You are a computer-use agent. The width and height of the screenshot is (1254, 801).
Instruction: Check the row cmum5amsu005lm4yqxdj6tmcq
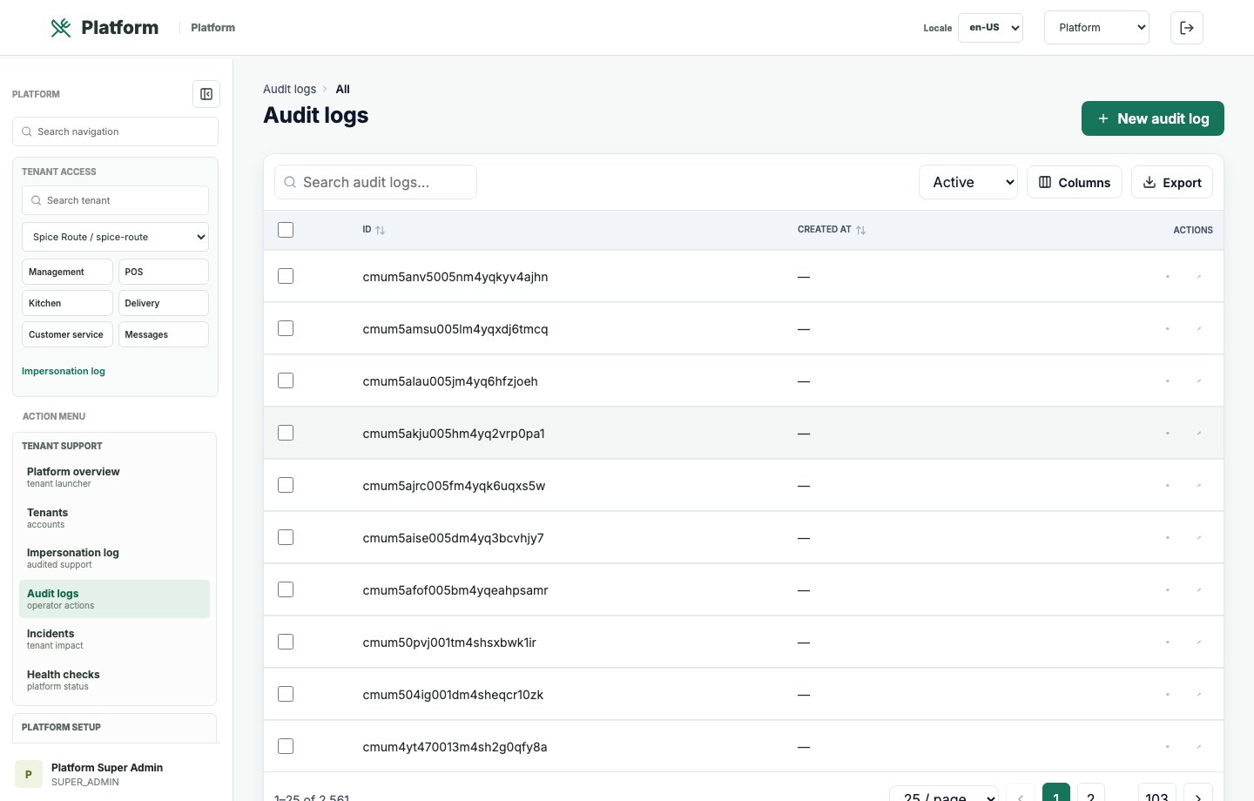click(286, 328)
